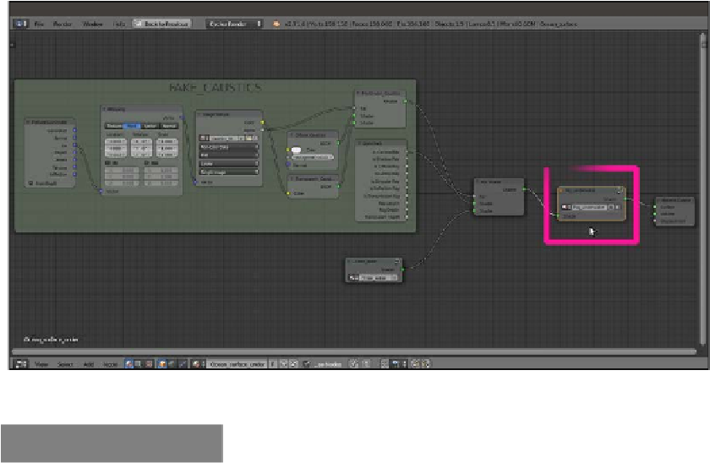The height and width of the screenshot is (463, 710).
Task: Enable From Dupli checkbox in Texture Coordinate
Action: pos(31,183)
